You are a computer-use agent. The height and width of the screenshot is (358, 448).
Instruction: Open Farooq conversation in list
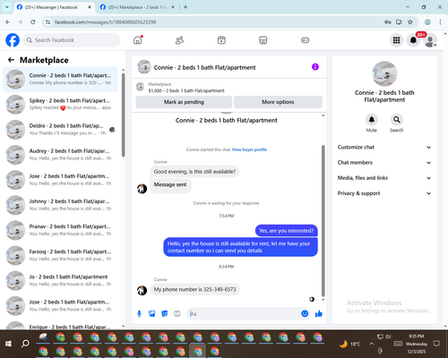pos(60,255)
